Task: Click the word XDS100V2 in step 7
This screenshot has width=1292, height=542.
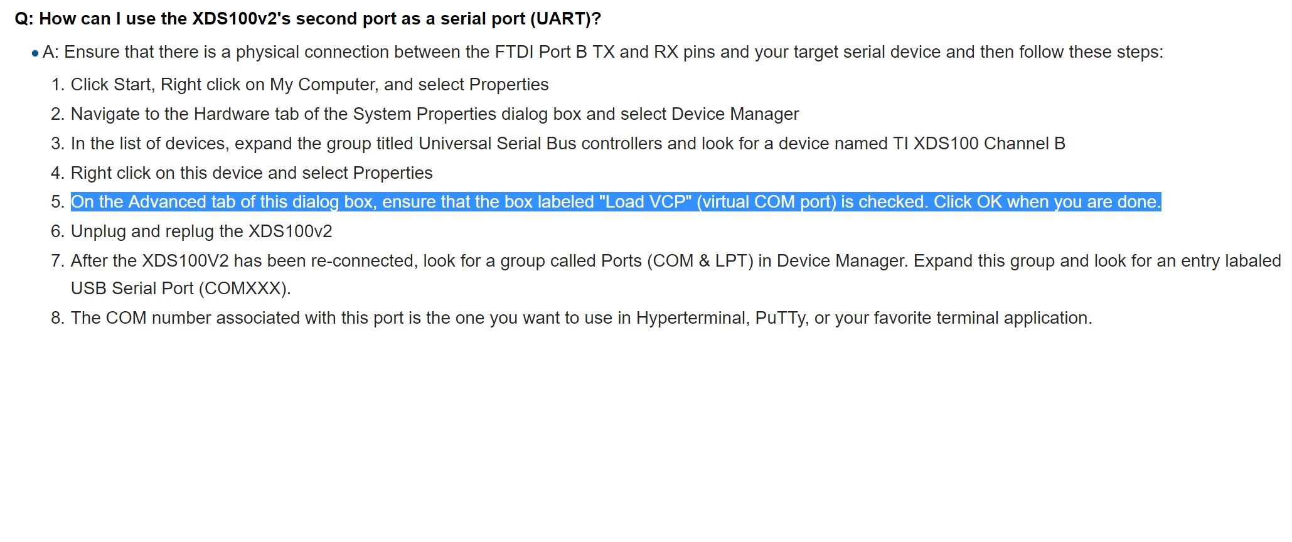Action: pyautogui.click(x=185, y=261)
